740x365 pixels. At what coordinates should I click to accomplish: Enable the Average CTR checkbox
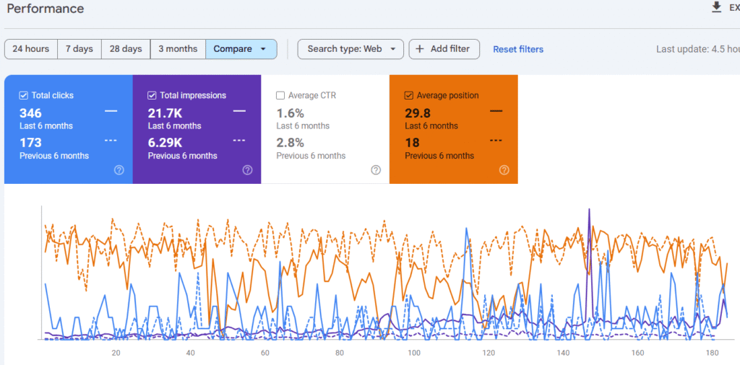pos(280,96)
